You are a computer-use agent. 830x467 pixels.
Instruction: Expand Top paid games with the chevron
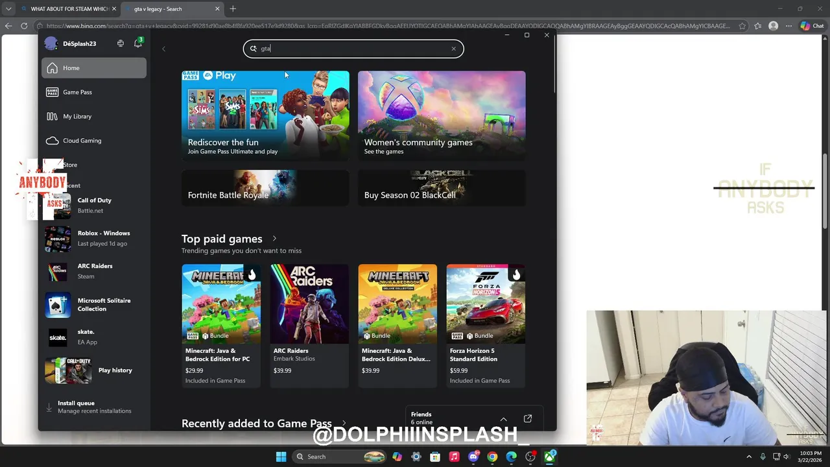tap(274, 239)
